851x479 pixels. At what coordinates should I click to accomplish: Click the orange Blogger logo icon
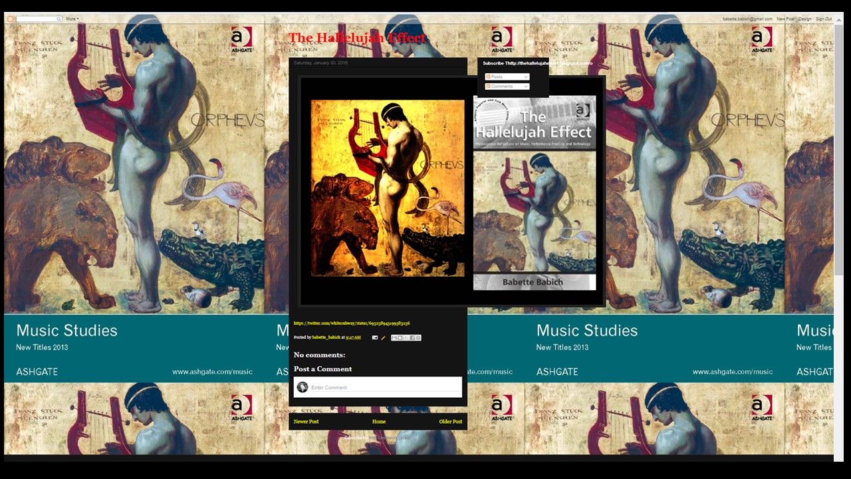[x=10, y=19]
